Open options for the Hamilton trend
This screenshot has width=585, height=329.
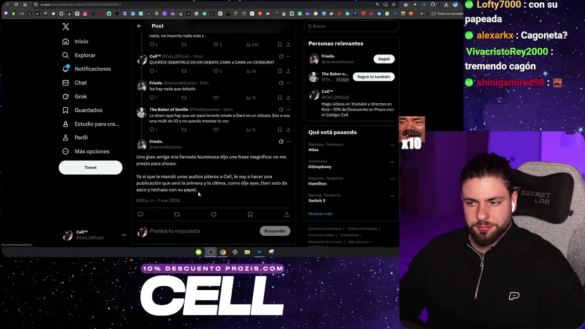(x=392, y=179)
